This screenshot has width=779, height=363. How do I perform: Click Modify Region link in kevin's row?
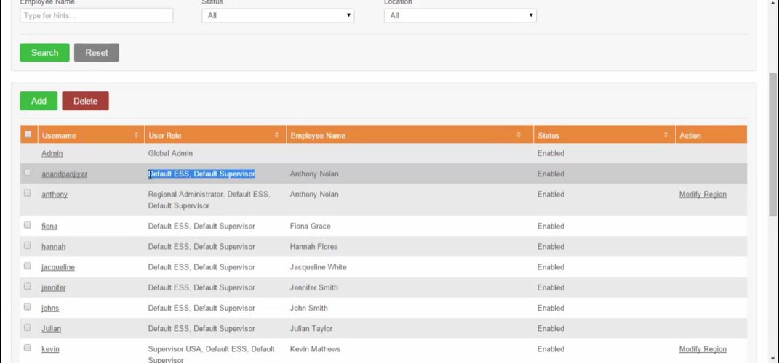click(702, 349)
